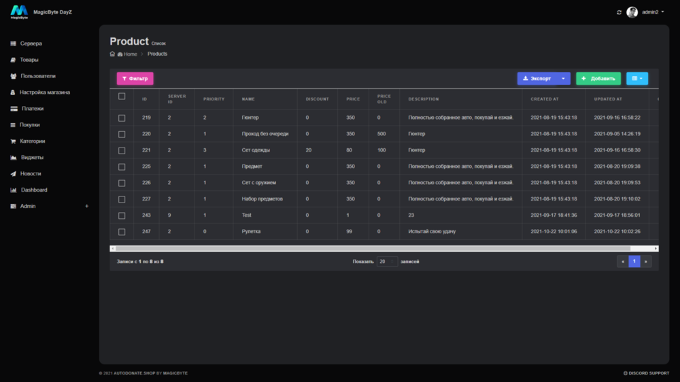Open the column selector dropdown
Screen dimensions: 680x382
637,78
